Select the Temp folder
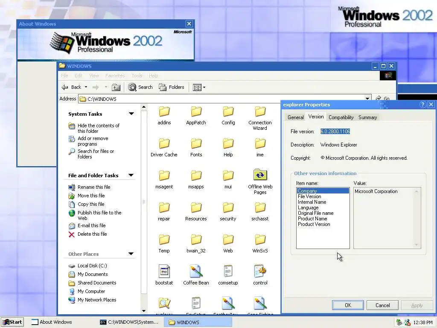437x328 pixels. [164, 244]
